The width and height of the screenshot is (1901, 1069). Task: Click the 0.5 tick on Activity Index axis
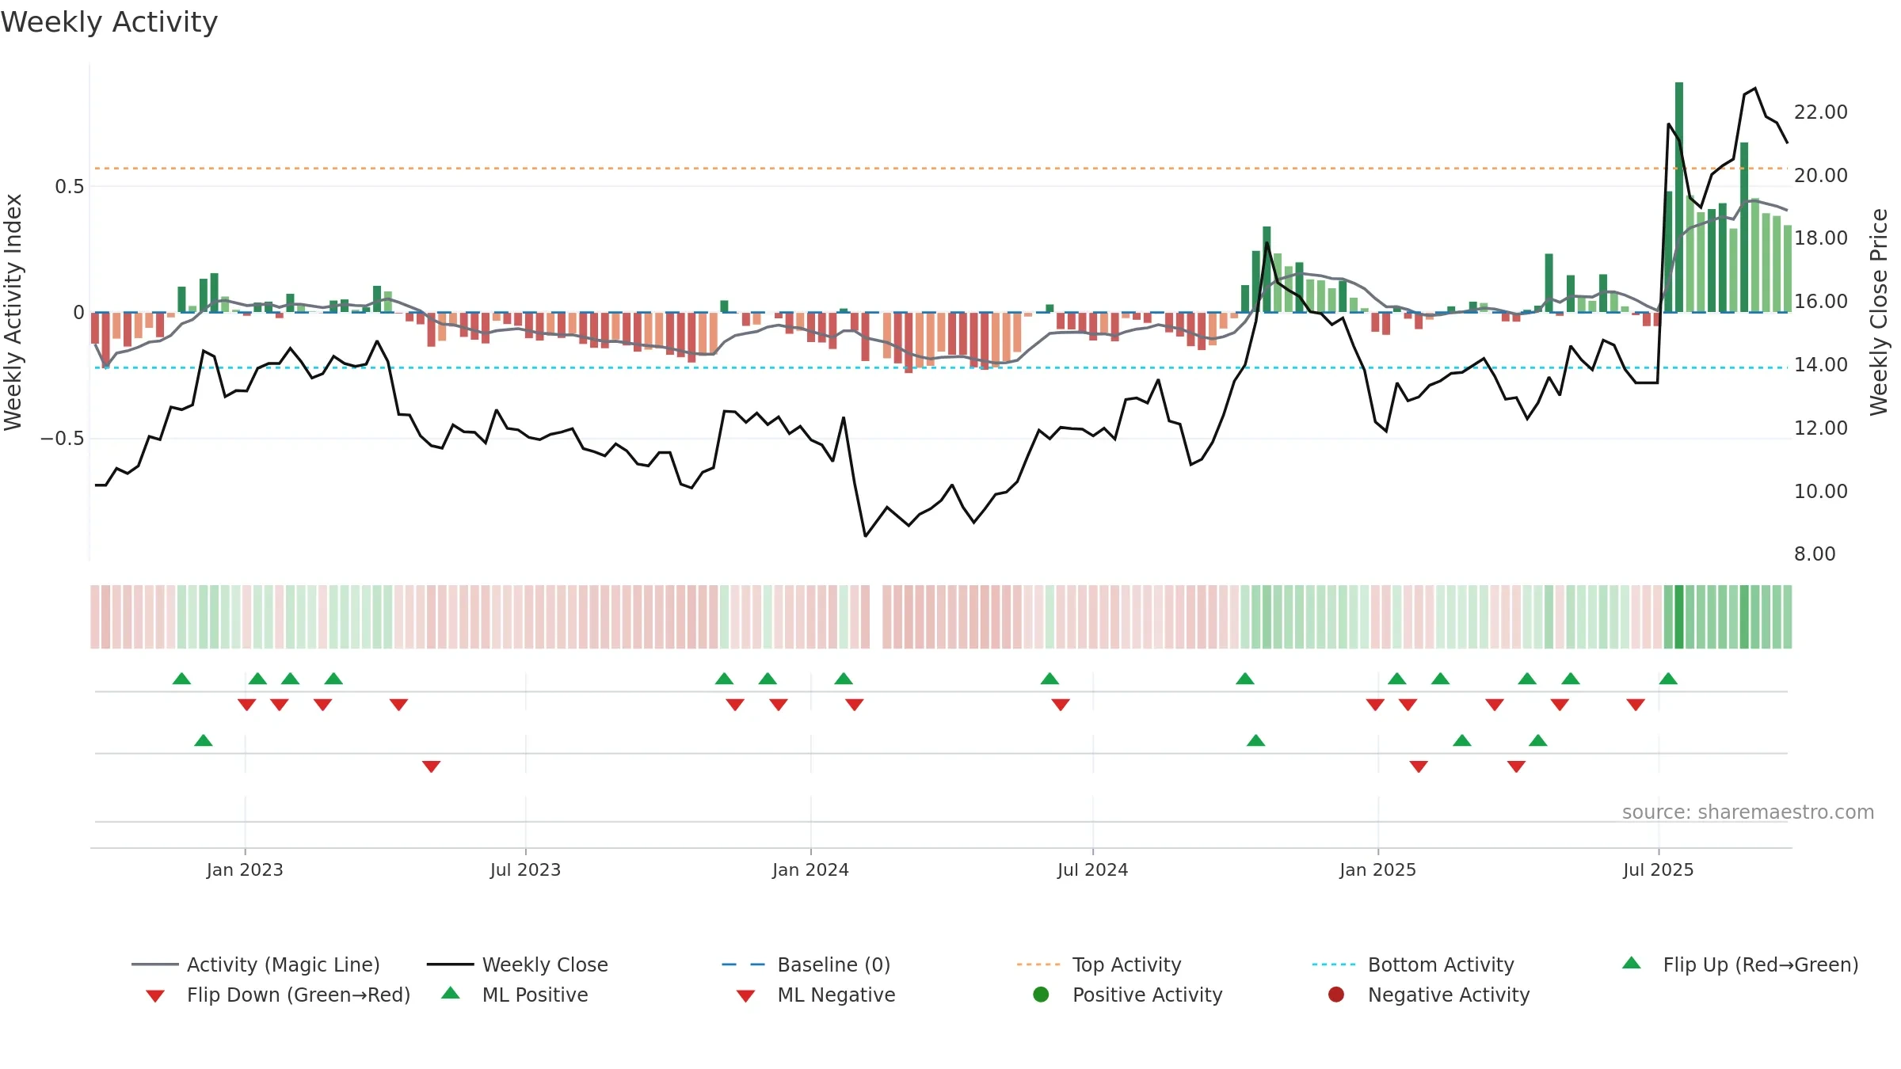[x=69, y=186]
